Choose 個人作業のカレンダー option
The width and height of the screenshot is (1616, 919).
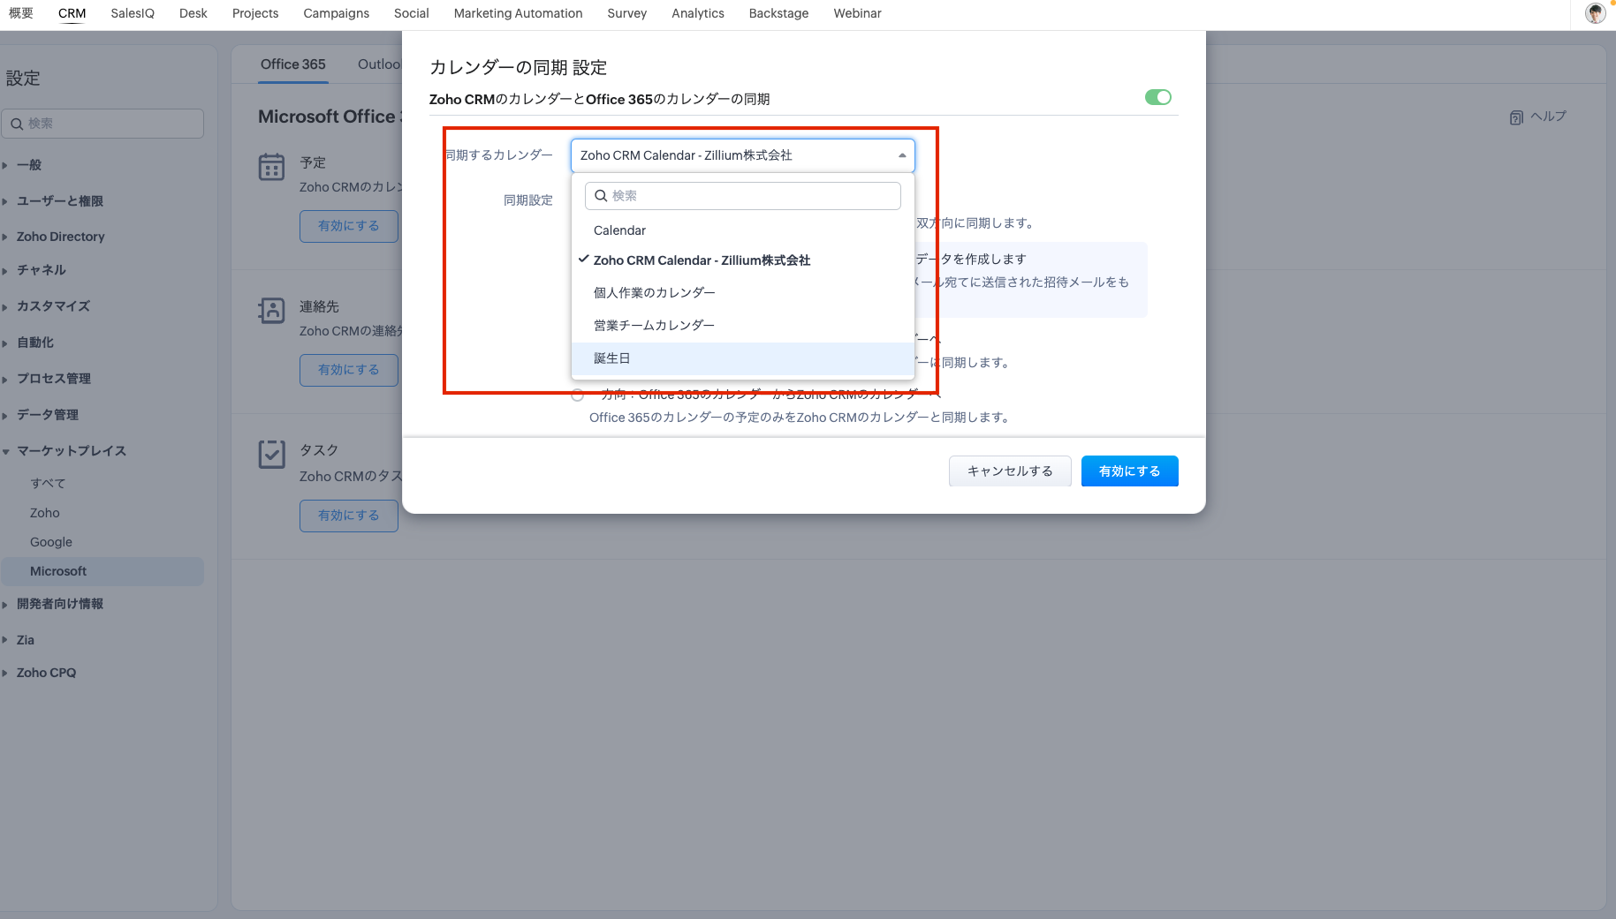point(742,292)
